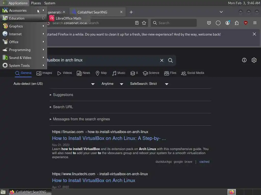261x195 pixels.
Task: Click the Firefox Search input field
Action: point(174,23)
